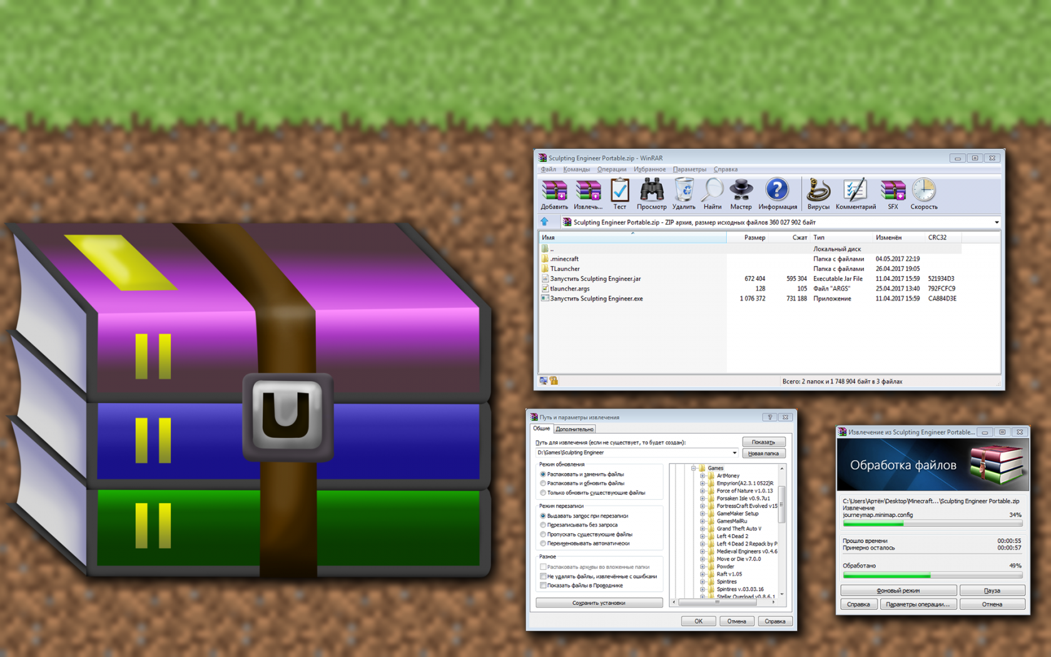Open the extraction path dropdown arrow

coord(734,452)
